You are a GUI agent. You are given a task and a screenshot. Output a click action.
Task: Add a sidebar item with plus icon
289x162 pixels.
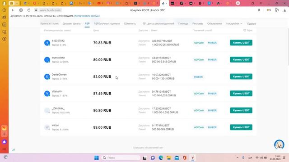click(x=4, y=134)
